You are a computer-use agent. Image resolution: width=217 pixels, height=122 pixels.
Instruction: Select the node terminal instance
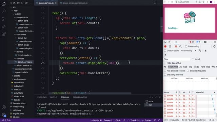pyautogui.click(x=151, y=101)
